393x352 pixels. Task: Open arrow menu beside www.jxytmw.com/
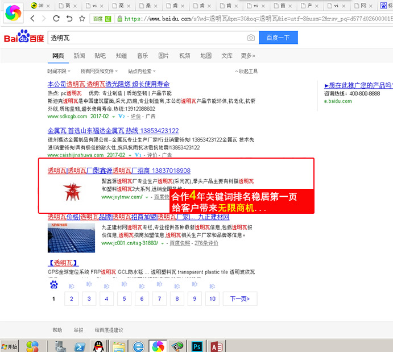(147, 197)
